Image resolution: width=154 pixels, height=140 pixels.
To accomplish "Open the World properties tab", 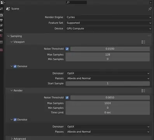I will click(2, 36).
